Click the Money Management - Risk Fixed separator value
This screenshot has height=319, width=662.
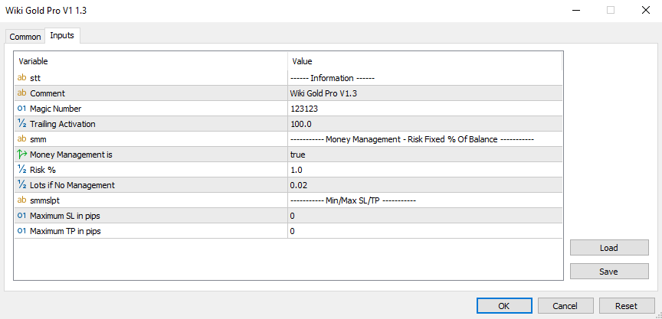tap(412, 139)
